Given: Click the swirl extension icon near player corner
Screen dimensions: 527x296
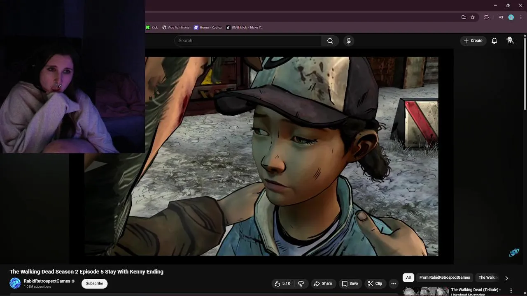Looking at the screenshot, I should click(514, 252).
